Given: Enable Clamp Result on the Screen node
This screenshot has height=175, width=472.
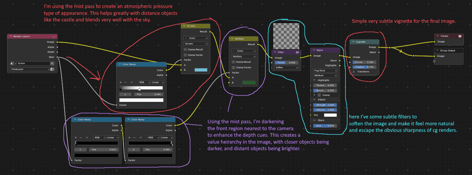Looking at the screenshot, I should pyautogui.click(x=185, y=49).
